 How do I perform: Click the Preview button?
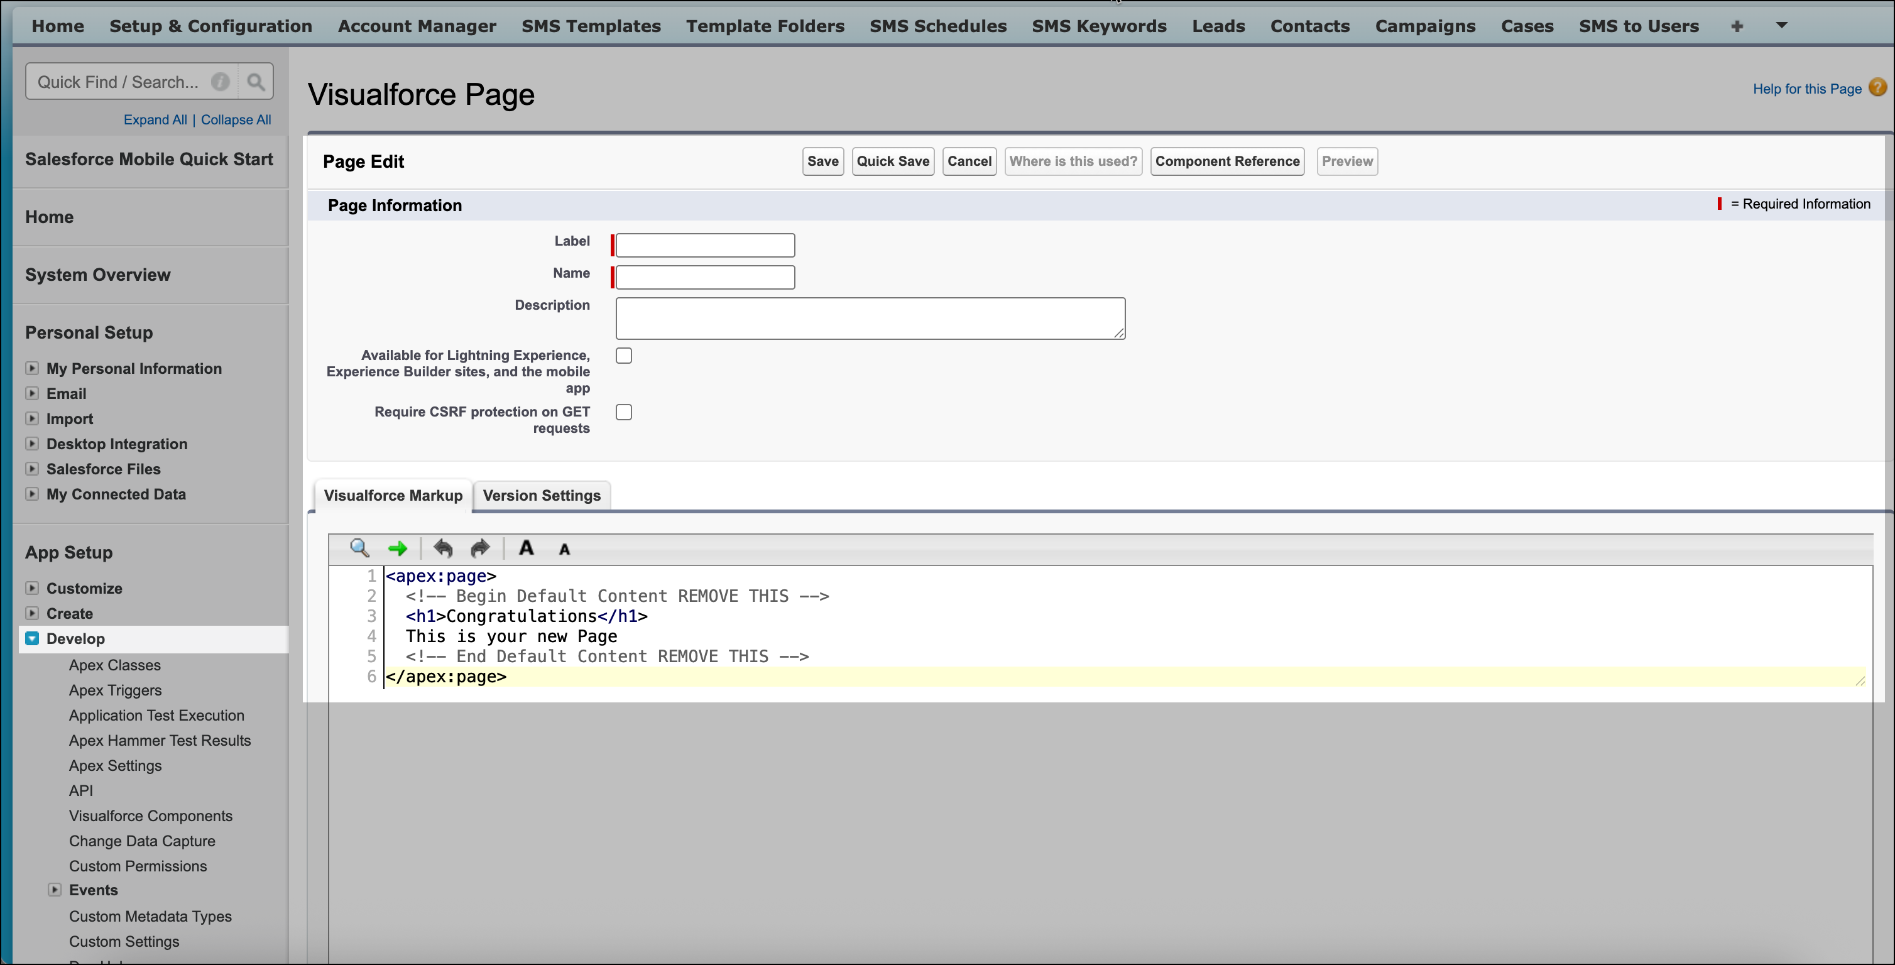pyautogui.click(x=1347, y=162)
